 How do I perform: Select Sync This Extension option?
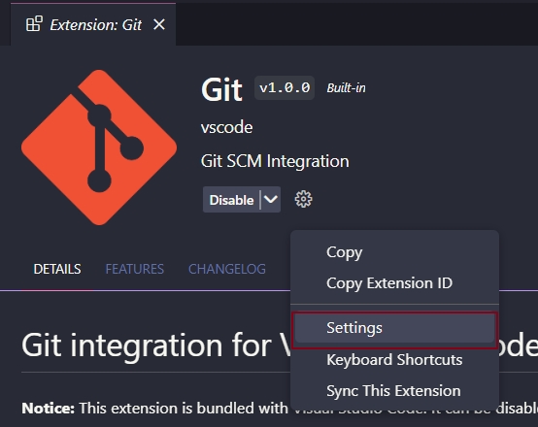click(x=394, y=391)
